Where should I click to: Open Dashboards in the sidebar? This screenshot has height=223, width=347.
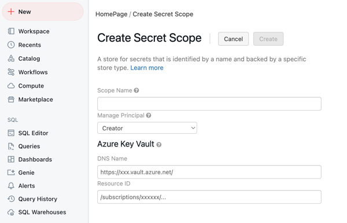[35, 159]
